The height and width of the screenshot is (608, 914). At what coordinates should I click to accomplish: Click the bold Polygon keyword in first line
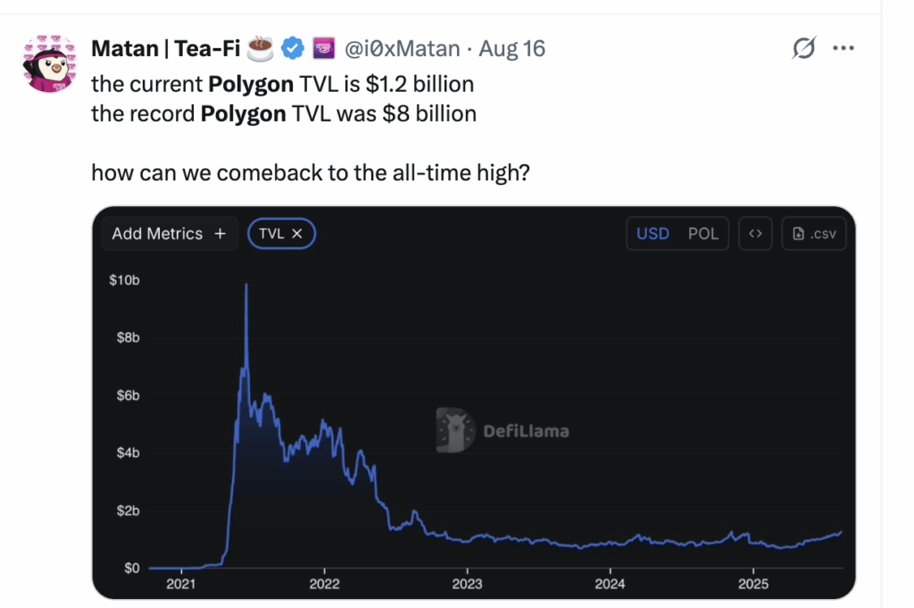point(251,84)
